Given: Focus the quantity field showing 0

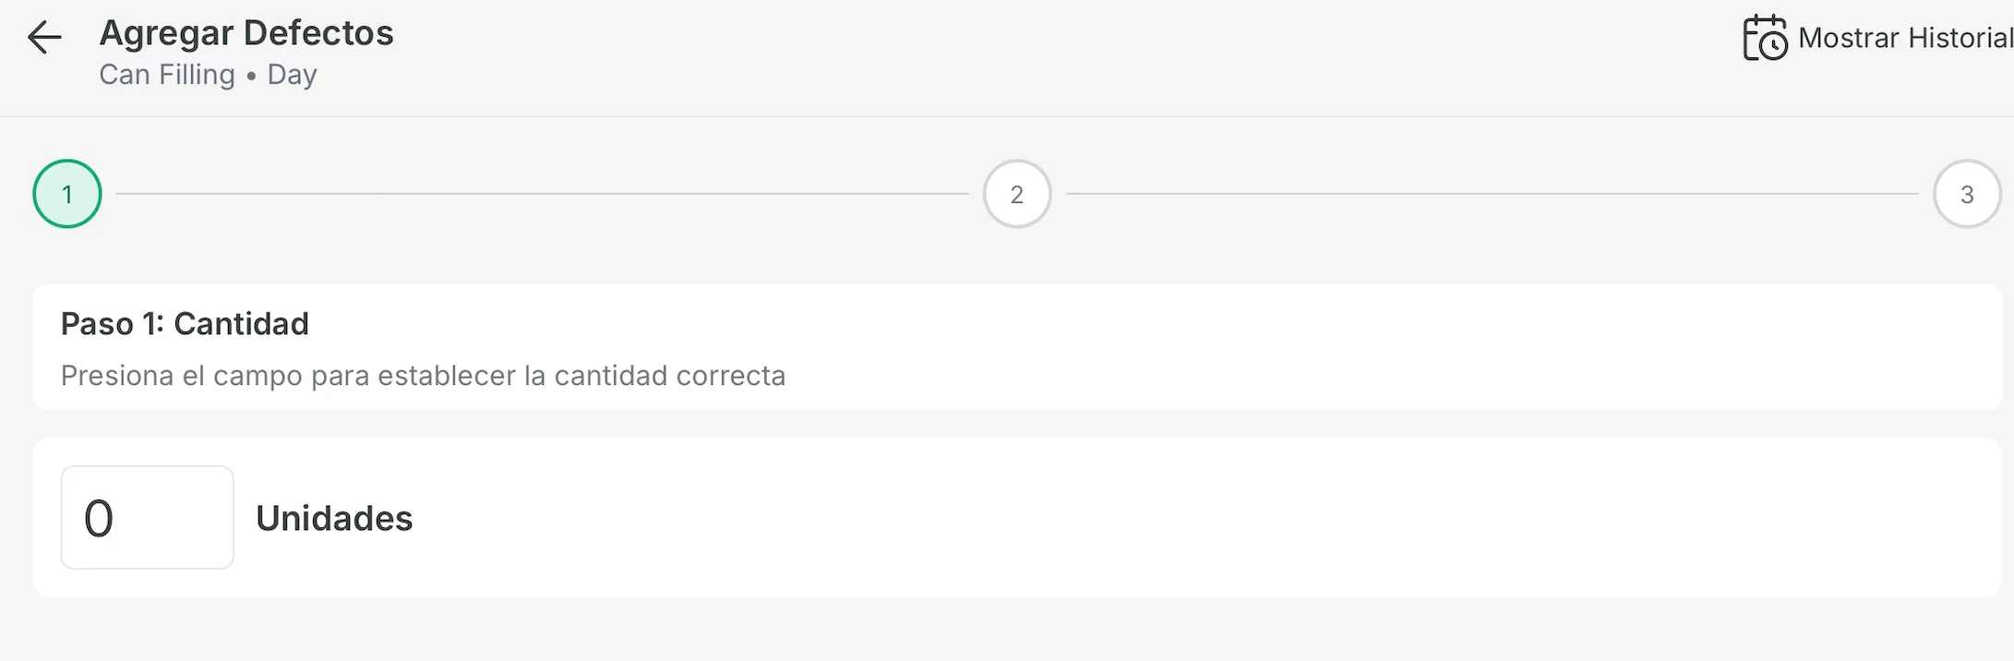Looking at the screenshot, I should pyautogui.click(x=148, y=517).
